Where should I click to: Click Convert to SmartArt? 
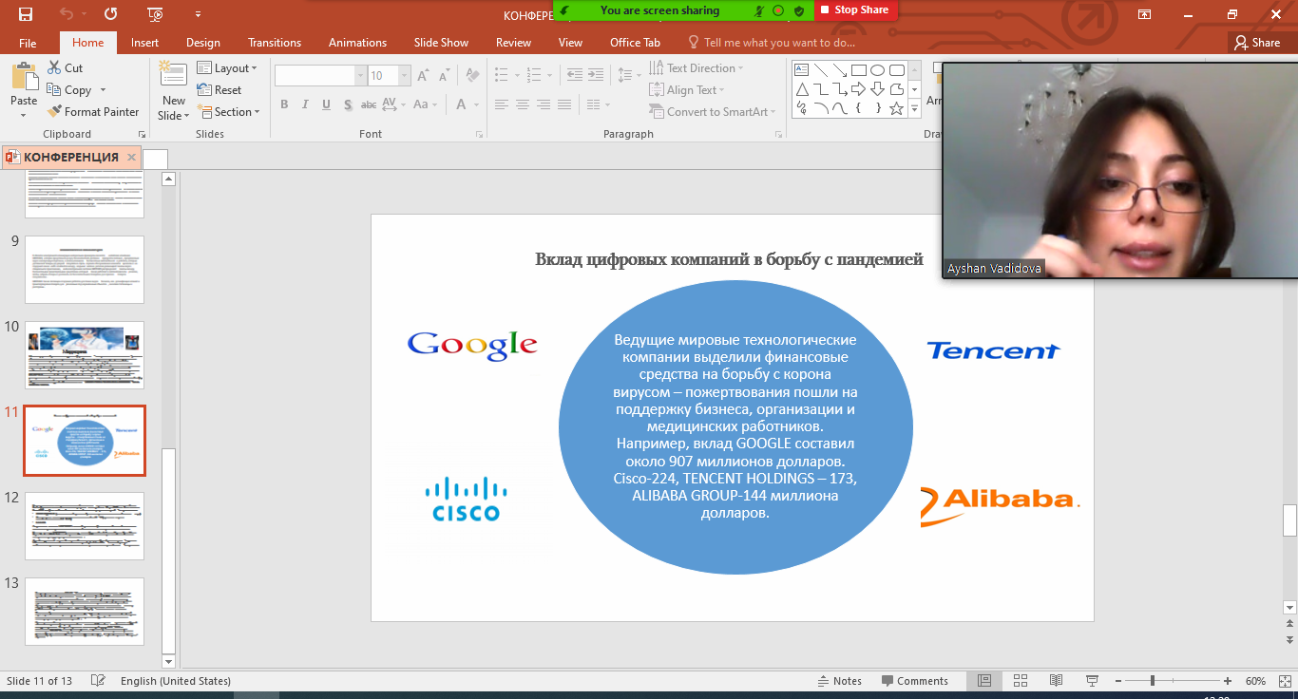(713, 112)
